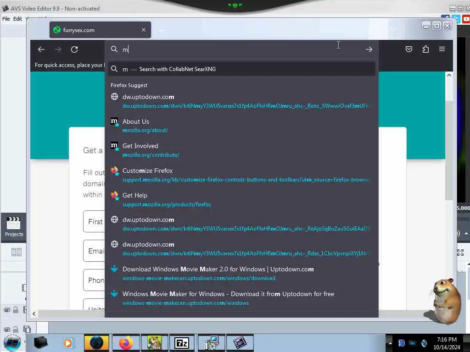Open the network computers taskbar icon
Image resolution: width=470 pixels, height=352 pixels.
(211, 343)
